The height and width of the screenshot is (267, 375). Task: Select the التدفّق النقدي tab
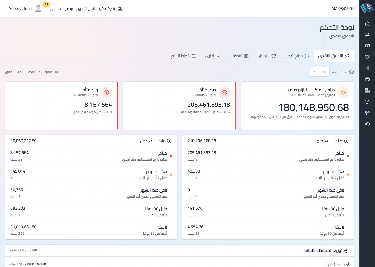tap(334, 56)
